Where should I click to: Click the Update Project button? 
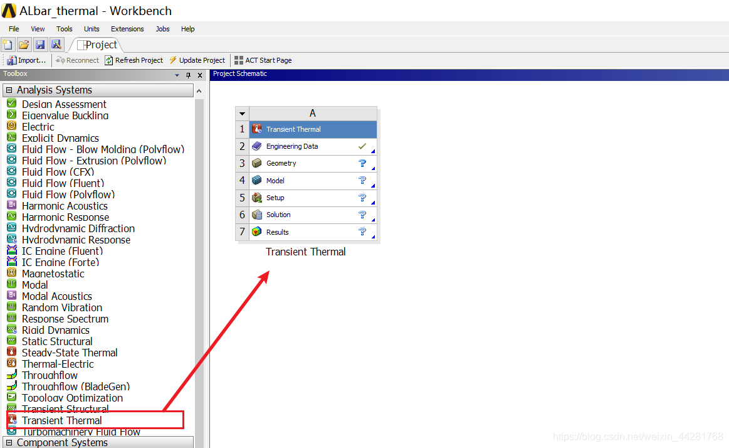click(197, 60)
